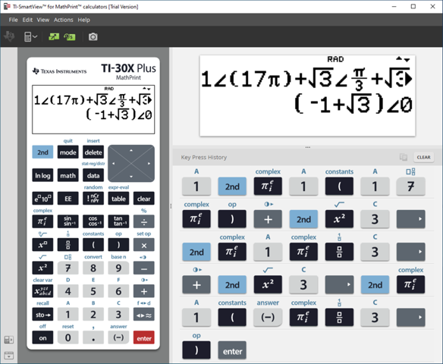Open the View menu
Screen dimensions: 443x364
pyautogui.click(x=43, y=20)
